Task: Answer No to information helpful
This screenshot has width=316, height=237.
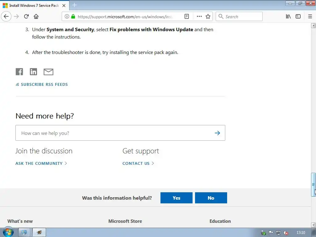Action: coord(211,198)
